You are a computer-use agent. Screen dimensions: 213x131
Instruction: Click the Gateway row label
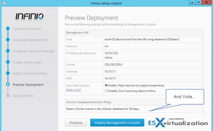[72, 72]
